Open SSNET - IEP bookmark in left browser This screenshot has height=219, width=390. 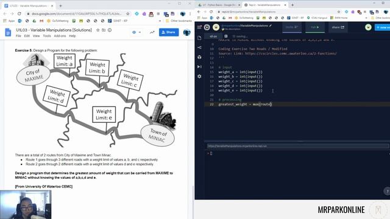[x=118, y=21]
